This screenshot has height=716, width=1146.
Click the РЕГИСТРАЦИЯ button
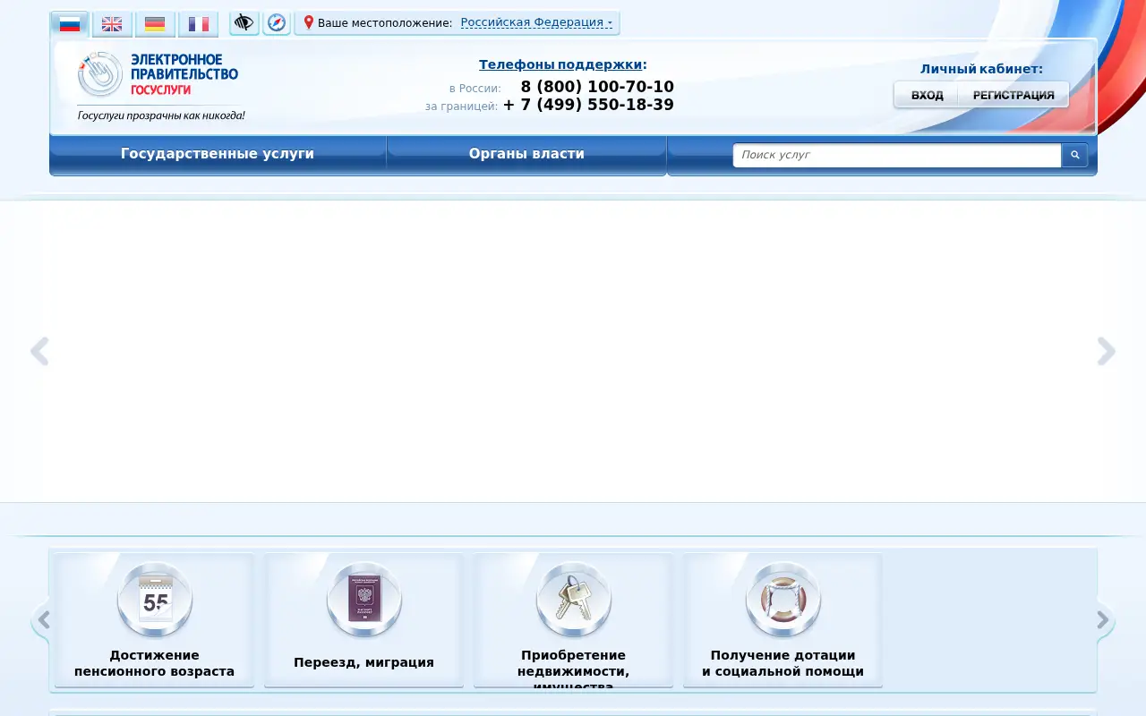[1013, 95]
